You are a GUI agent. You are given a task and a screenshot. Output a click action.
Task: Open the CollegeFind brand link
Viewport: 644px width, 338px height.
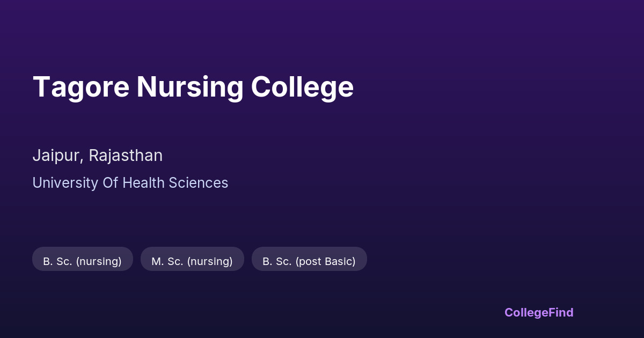[x=538, y=312]
